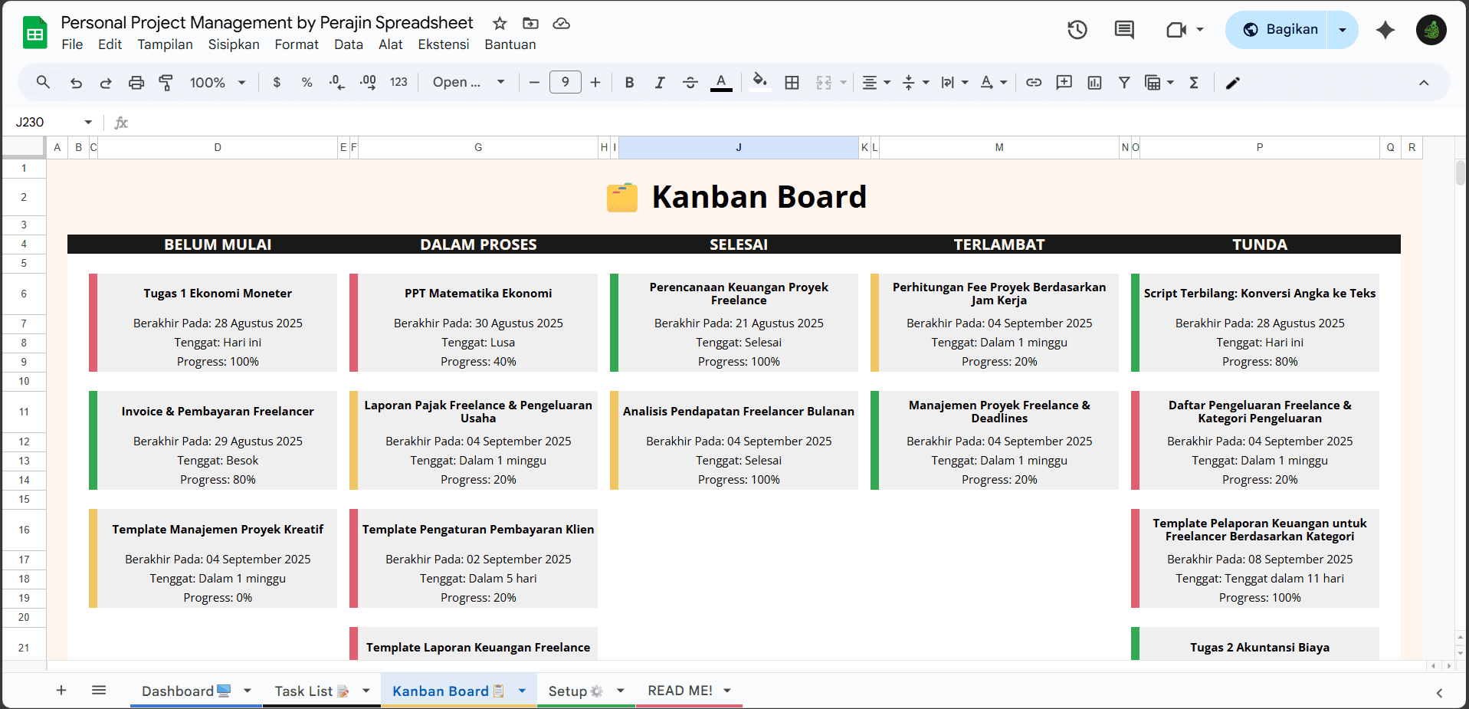This screenshot has width=1469, height=709.
Task: Click the Bagikan share button
Action: [1277, 30]
